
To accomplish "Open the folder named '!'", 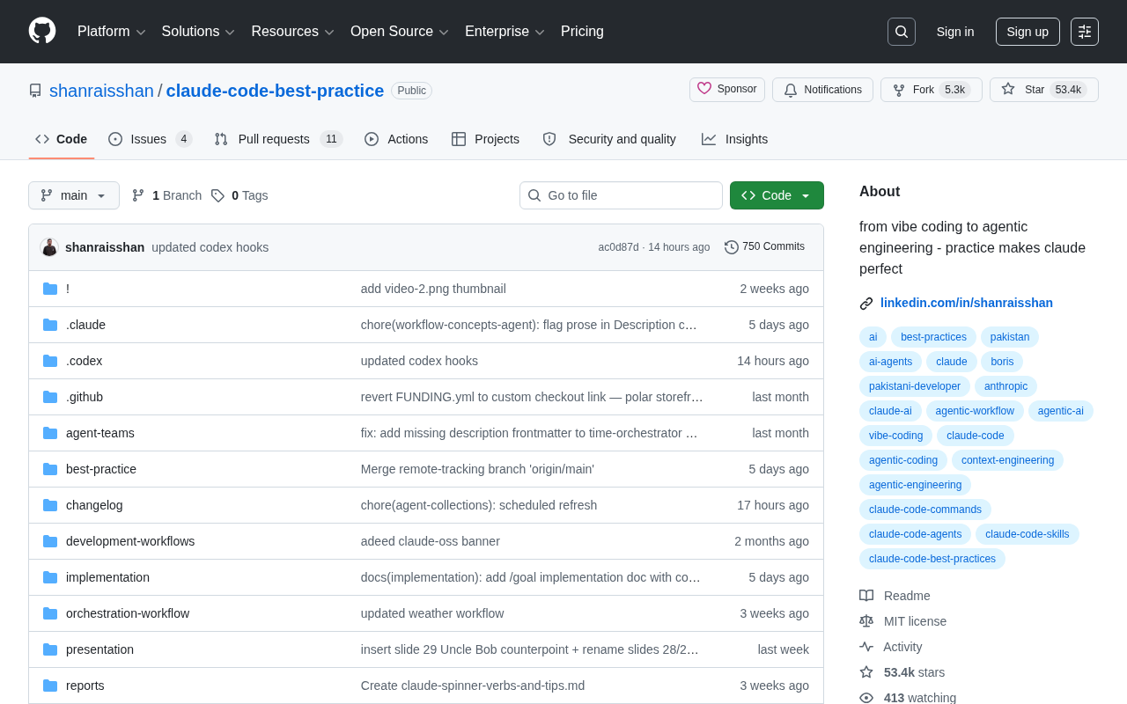I will tap(68, 289).
